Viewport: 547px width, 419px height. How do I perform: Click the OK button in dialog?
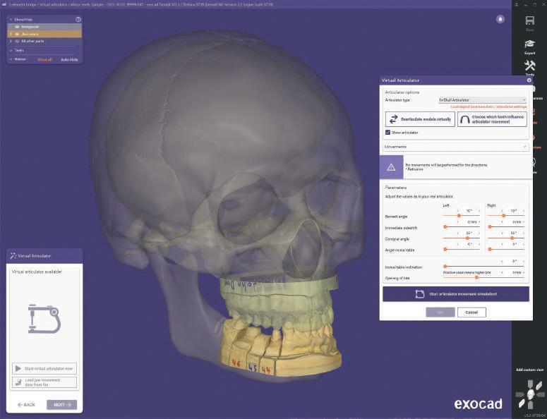tap(440, 312)
